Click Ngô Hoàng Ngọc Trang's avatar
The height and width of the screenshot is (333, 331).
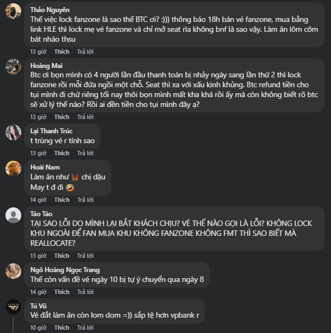13,270
